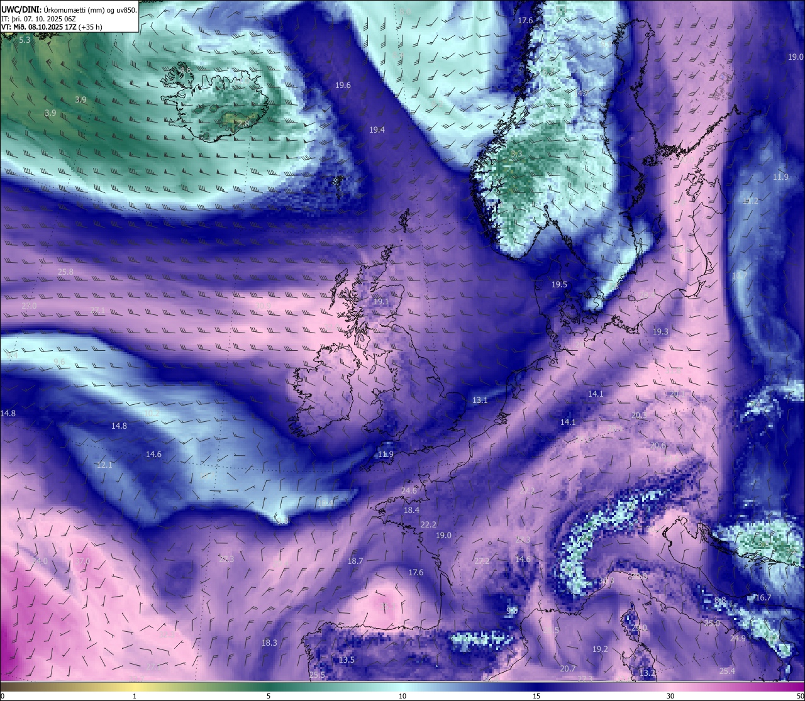Image resolution: width=805 pixels, height=701 pixels.
Task: Click the 13.1 value near the Dutch coast
Action: [480, 400]
